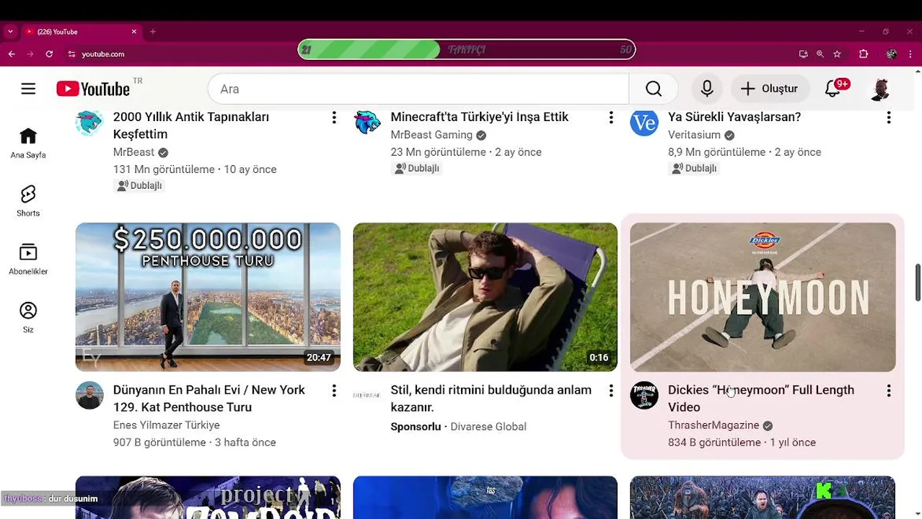Open the hamburger guide menu

point(28,89)
